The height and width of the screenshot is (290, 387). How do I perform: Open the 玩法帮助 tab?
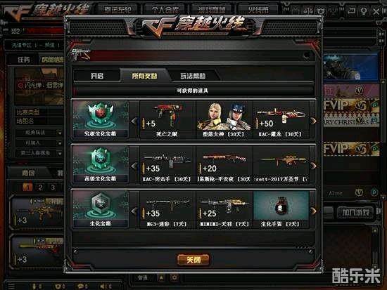click(193, 76)
